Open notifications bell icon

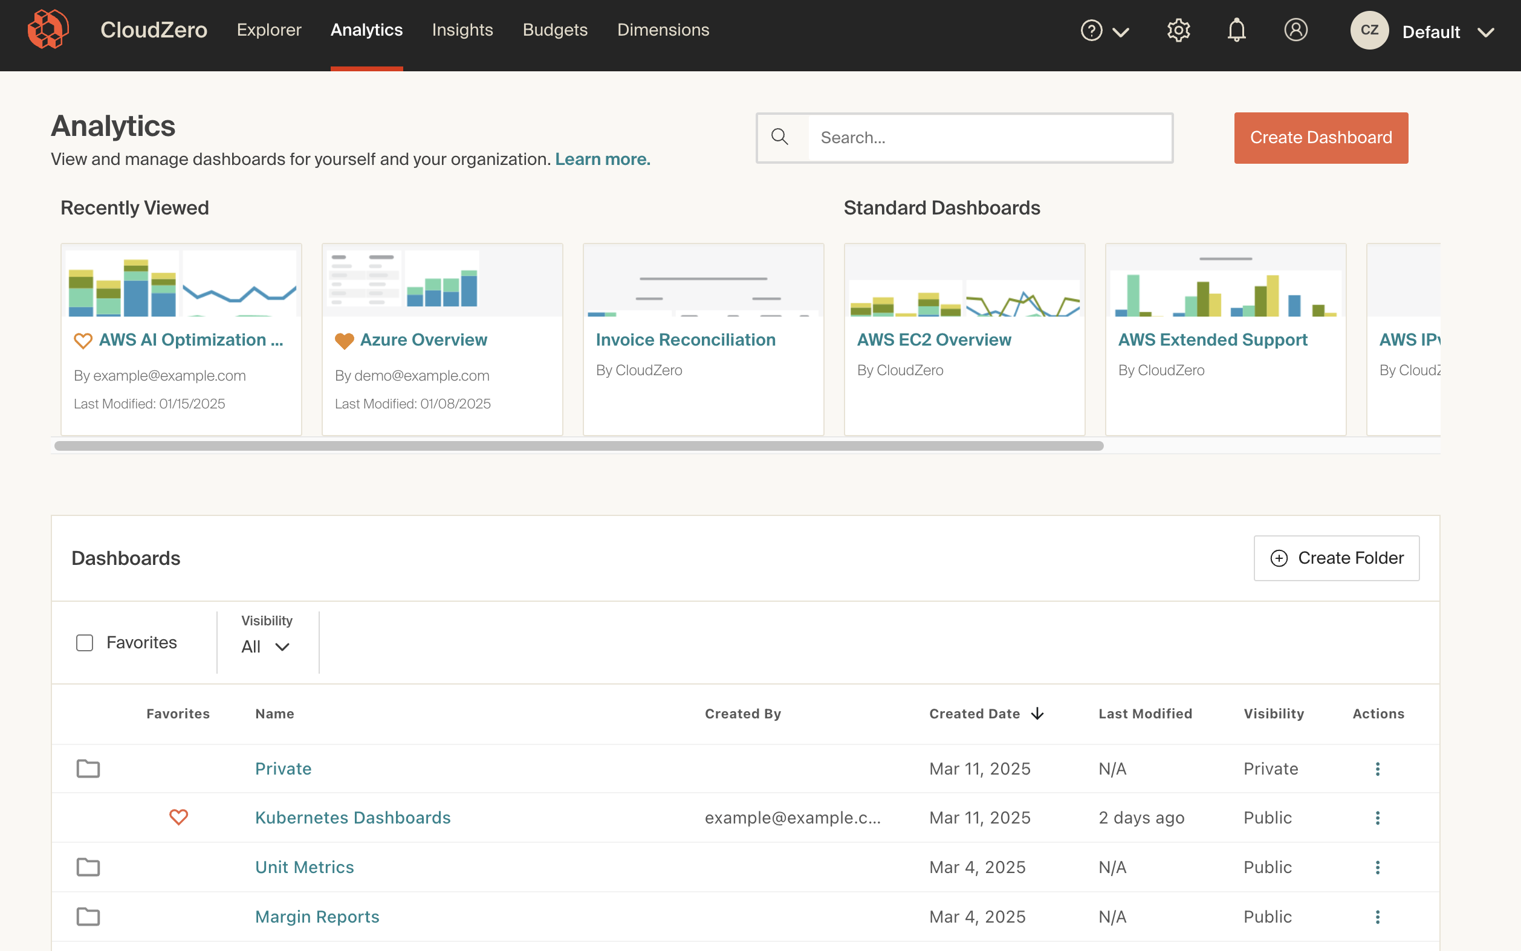(x=1236, y=30)
